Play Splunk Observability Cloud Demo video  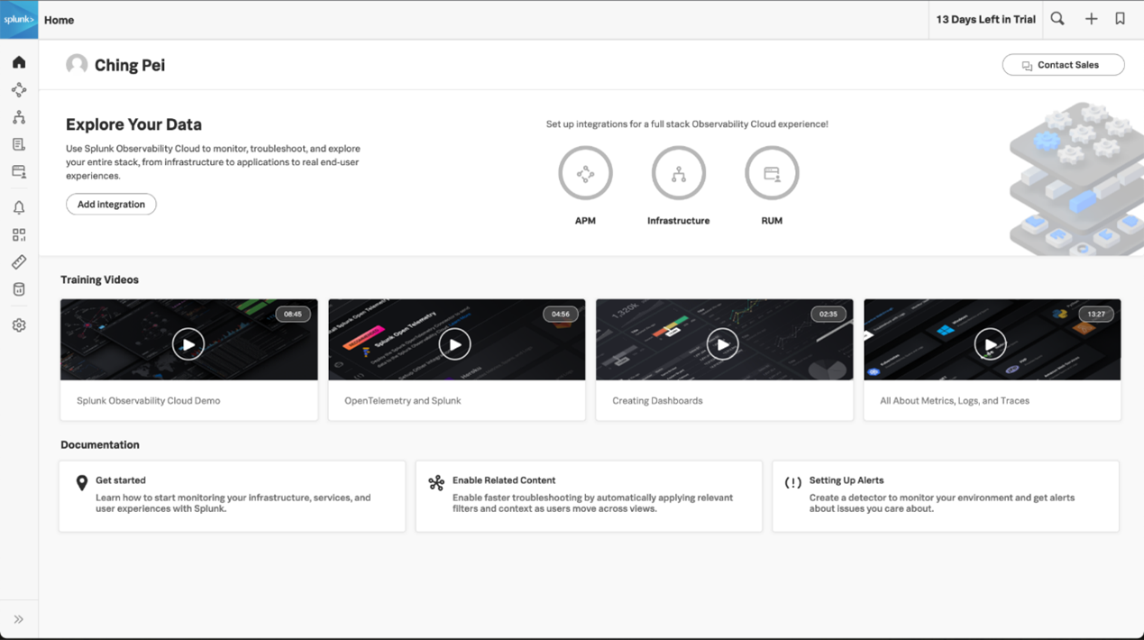[x=188, y=344]
